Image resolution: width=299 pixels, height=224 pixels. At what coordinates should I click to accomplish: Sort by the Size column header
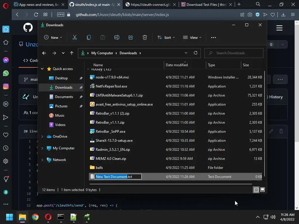246,65
